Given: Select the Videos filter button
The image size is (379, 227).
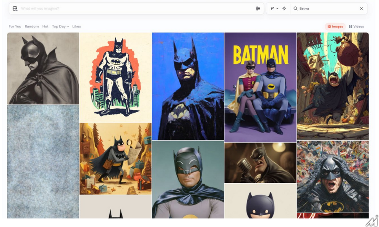Looking at the screenshot, I should [x=356, y=26].
